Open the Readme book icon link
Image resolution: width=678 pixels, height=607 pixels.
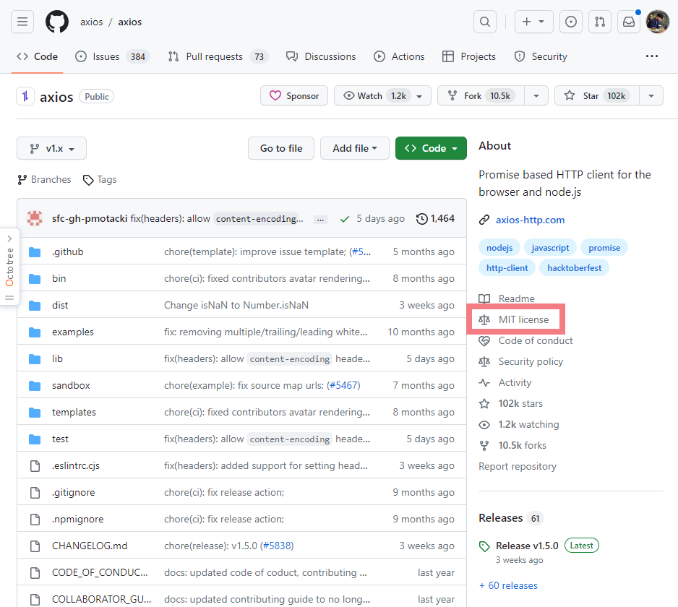click(x=484, y=298)
